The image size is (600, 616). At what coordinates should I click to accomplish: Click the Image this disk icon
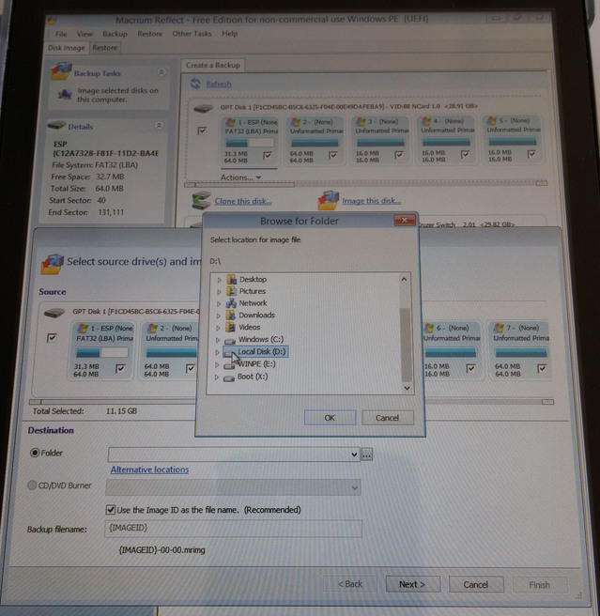328,200
